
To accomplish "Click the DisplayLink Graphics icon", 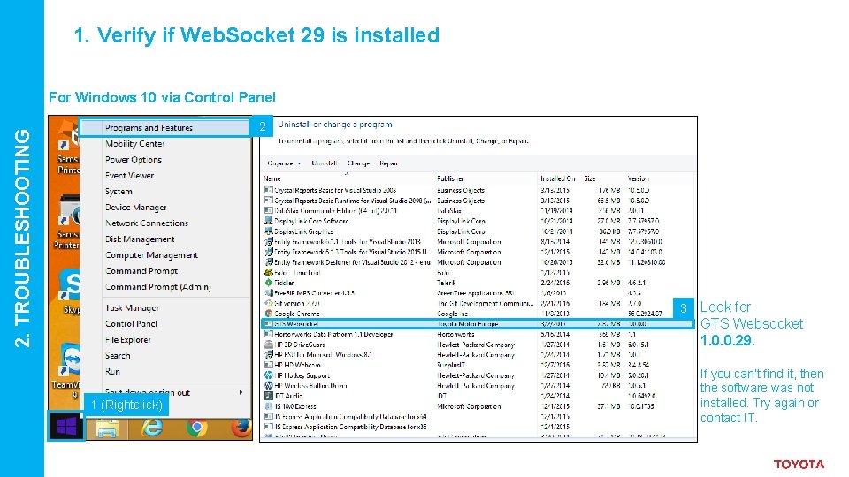I will [x=268, y=231].
